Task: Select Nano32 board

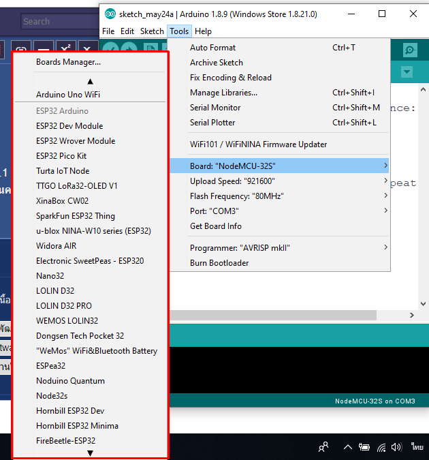Action: (x=91, y=276)
